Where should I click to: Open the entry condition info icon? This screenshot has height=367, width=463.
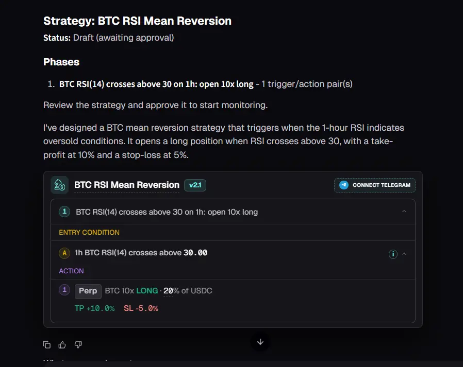pyautogui.click(x=393, y=254)
